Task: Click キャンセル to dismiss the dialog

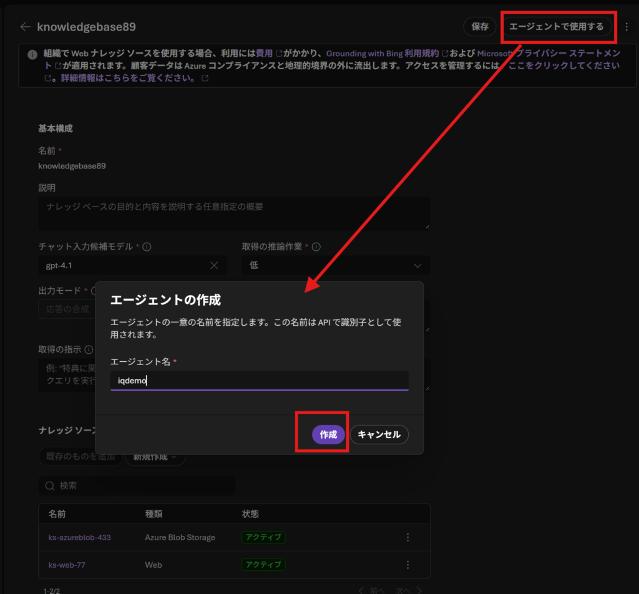Action: click(x=379, y=435)
